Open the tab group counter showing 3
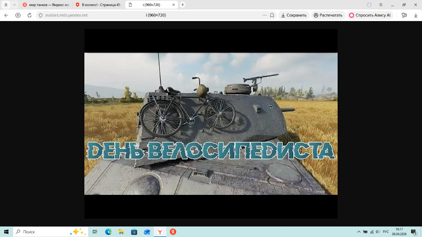Viewport: 422px width, 237px height. pos(5,5)
